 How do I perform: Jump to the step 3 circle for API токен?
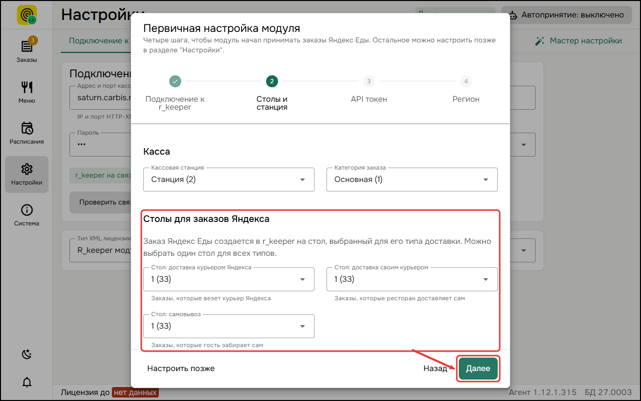click(x=368, y=81)
